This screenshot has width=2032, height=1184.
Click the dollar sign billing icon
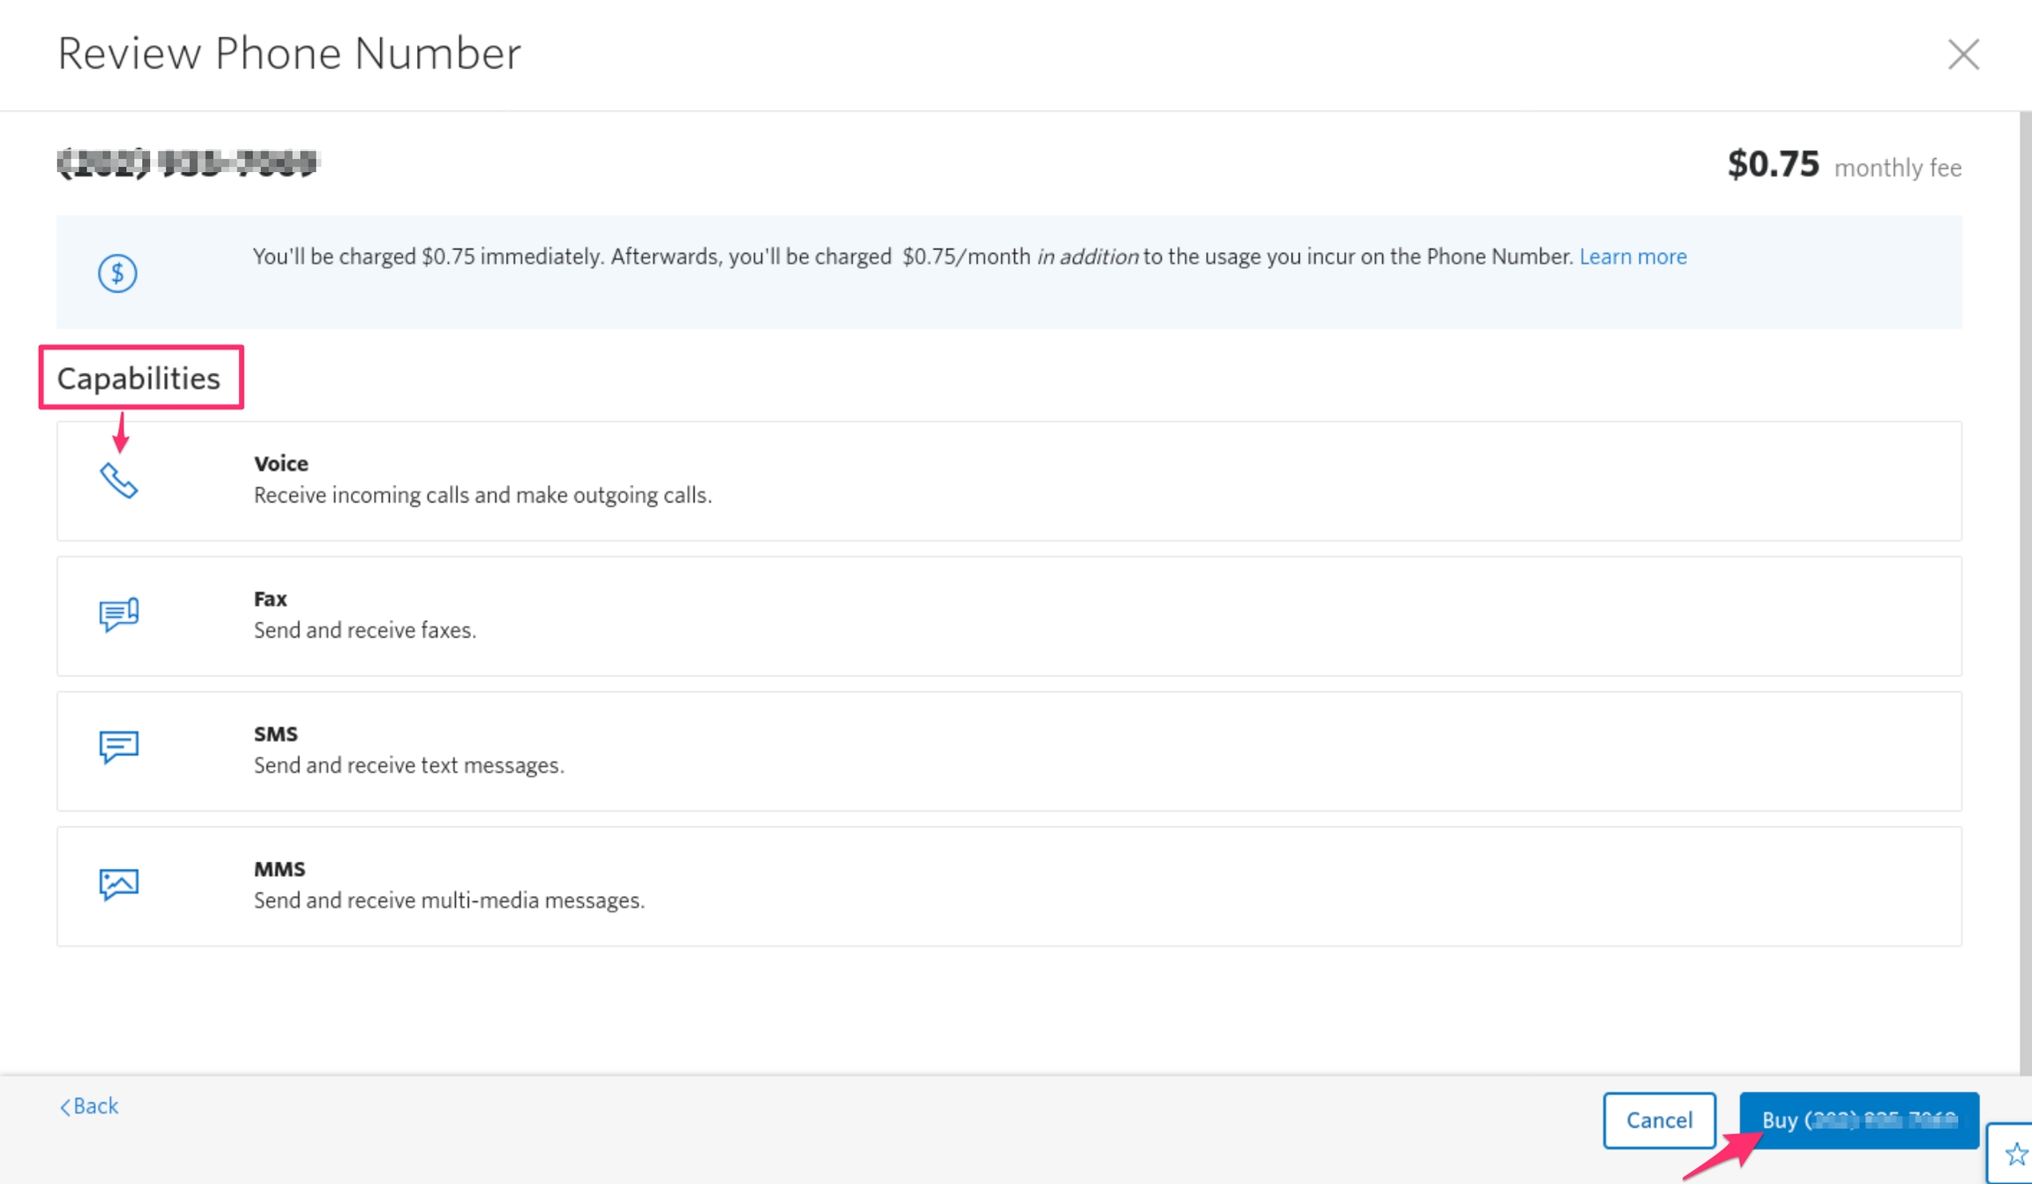point(117,273)
